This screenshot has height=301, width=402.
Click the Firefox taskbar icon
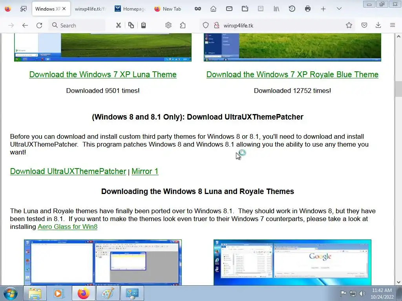(83, 293)
